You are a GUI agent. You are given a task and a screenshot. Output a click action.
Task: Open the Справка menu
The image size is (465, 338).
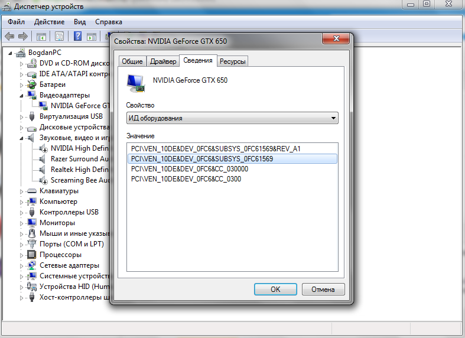point(109,22)
